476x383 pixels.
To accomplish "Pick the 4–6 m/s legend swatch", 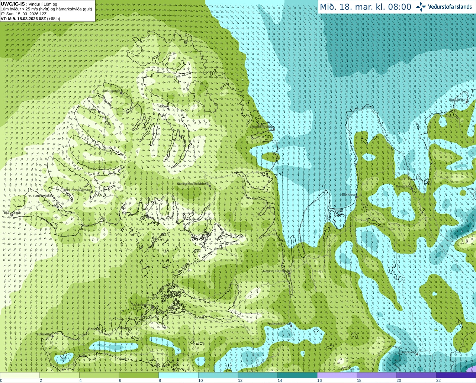I will point(99,375).
